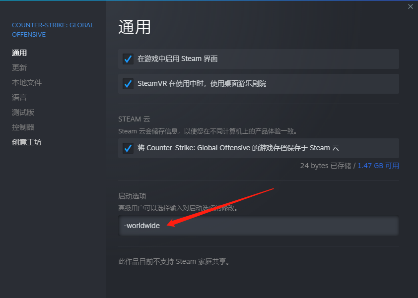Toggle SteamVR desktop game theatre checkbox
The height and width of the screenshot is (298, 418).
point(128,84)
